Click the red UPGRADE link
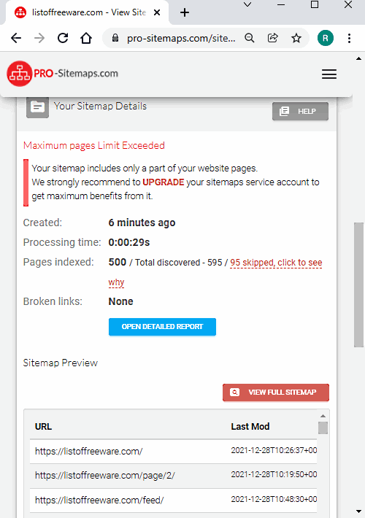 [x=163, y=182]
